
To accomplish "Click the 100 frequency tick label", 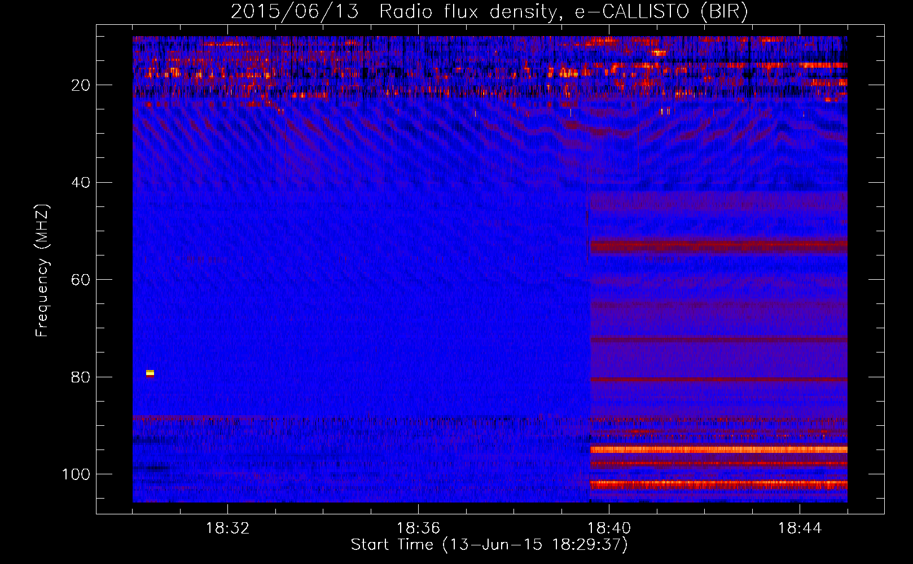I will click(x=76, y=474).
